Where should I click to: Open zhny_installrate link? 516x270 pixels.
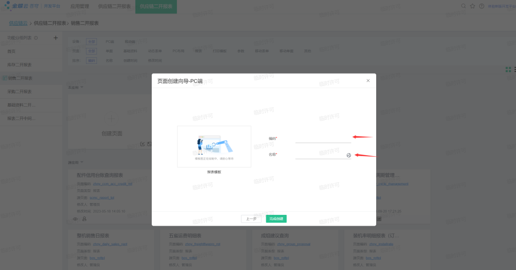pos(381,244)
